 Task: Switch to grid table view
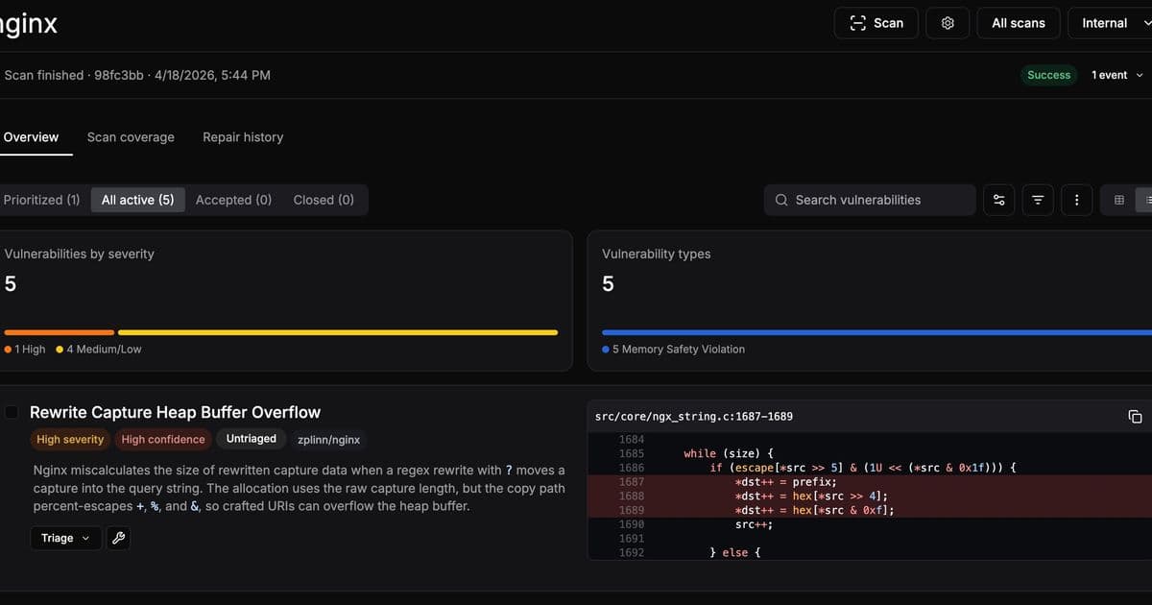pos(1118,200)
